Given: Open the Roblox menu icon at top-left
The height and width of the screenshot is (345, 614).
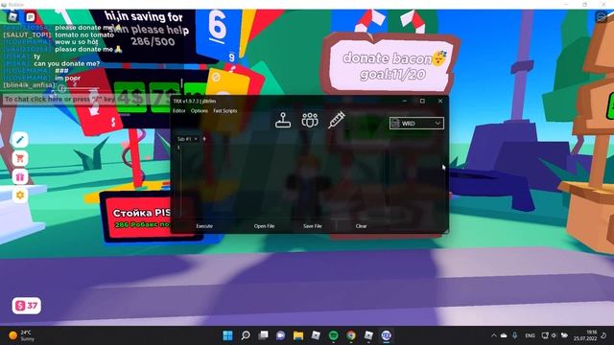Looking at the screenshot, I should [12, 17].
